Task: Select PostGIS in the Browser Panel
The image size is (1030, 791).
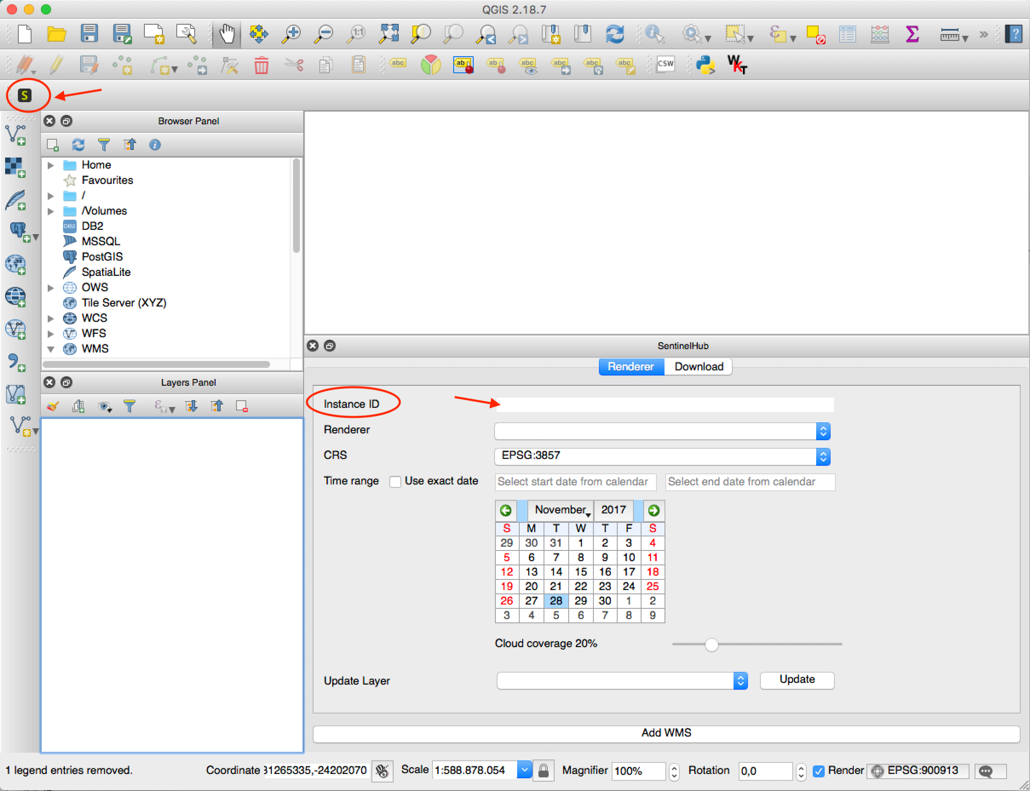Action: pos(102,257)
